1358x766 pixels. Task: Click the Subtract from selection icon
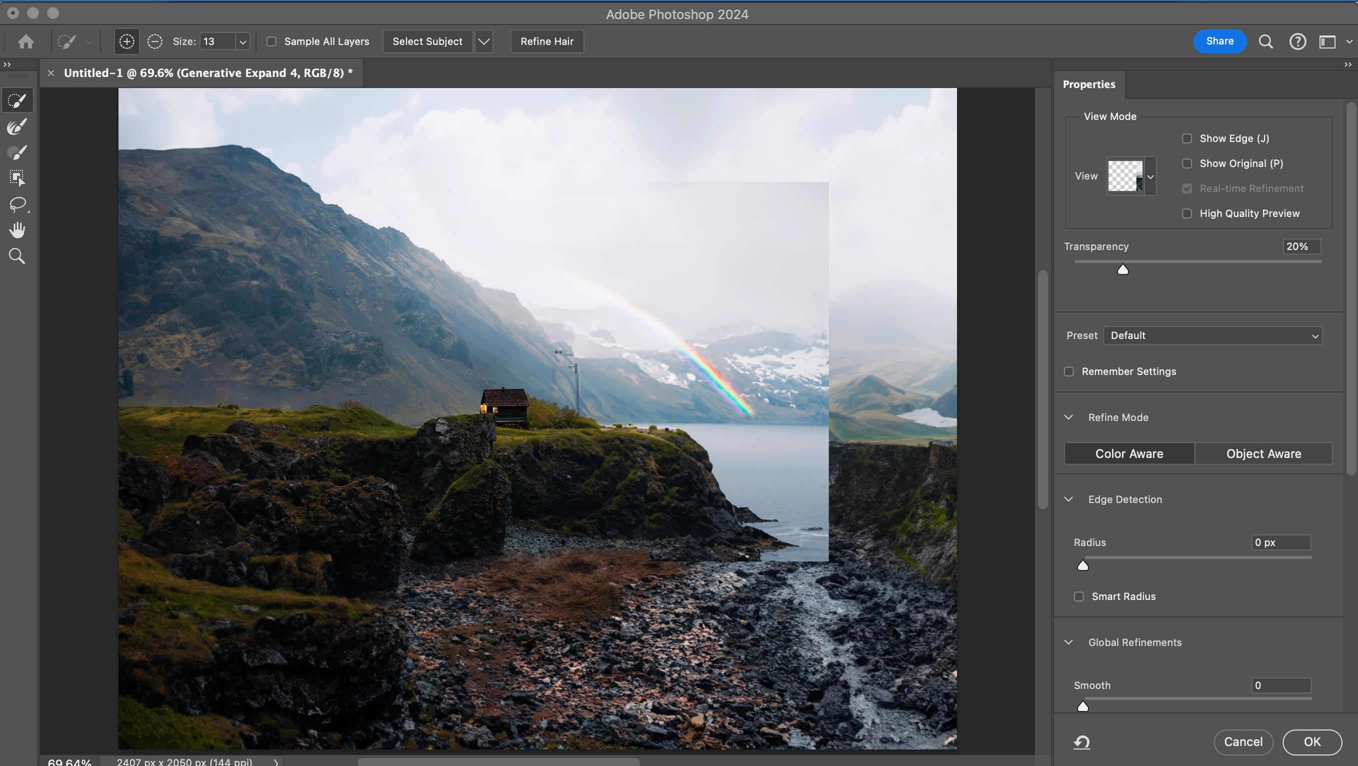click(154, 41)
